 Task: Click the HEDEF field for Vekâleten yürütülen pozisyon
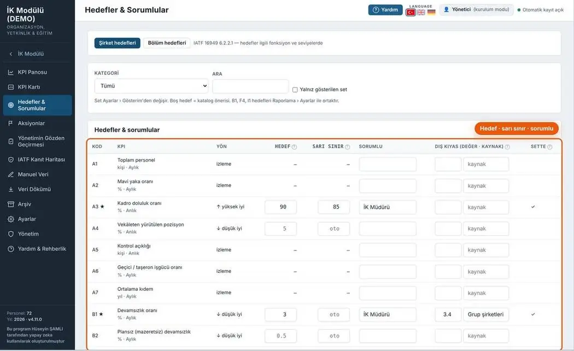pyautogui.click(x=281, y=229)
